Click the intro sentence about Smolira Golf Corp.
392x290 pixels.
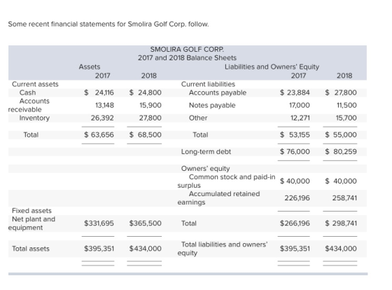click(108, 25)
